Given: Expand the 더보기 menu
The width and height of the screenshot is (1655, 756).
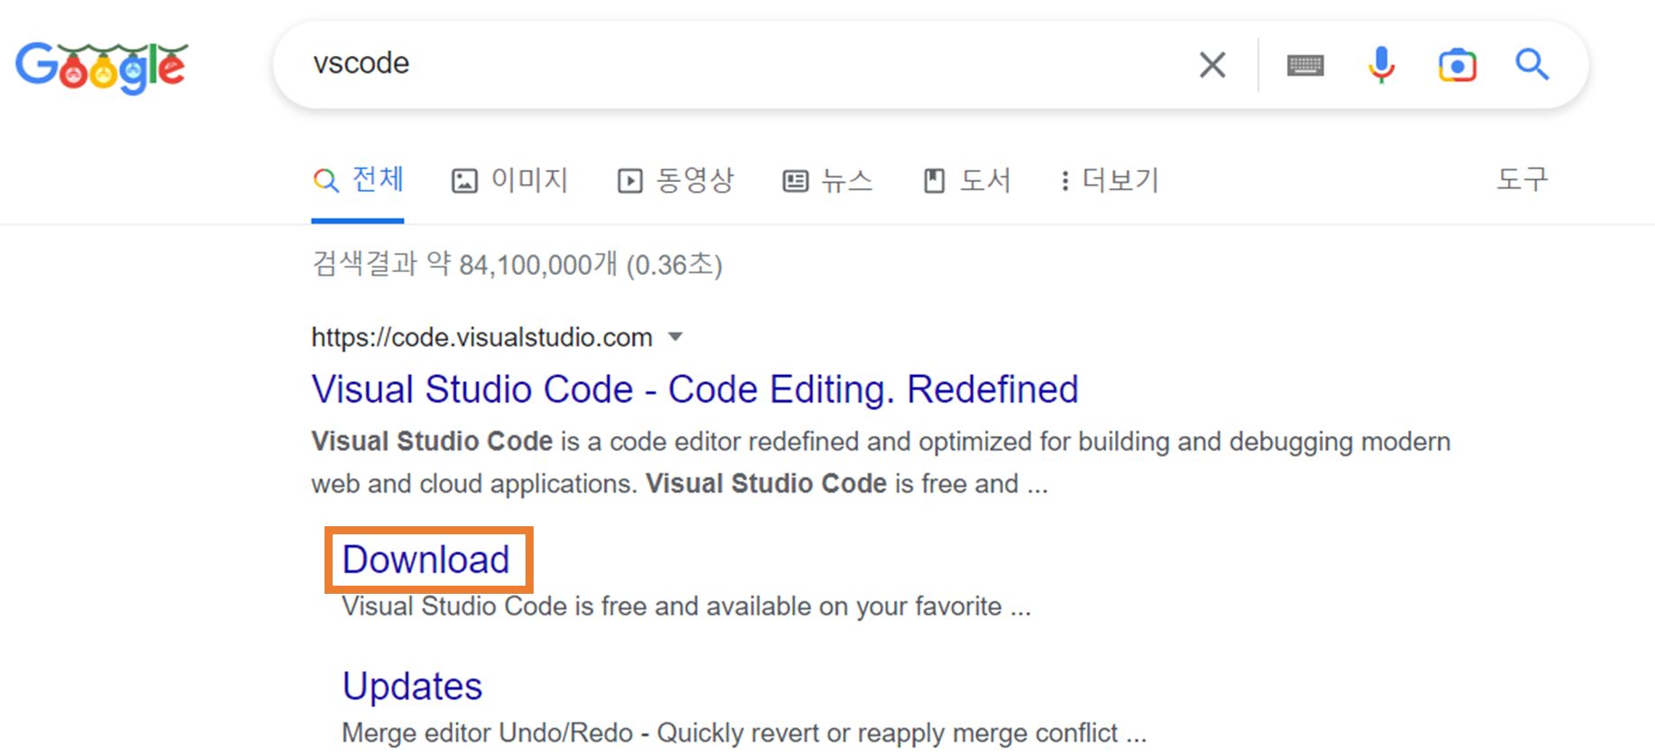Looking at the screenshot, I should (1110, 180).
